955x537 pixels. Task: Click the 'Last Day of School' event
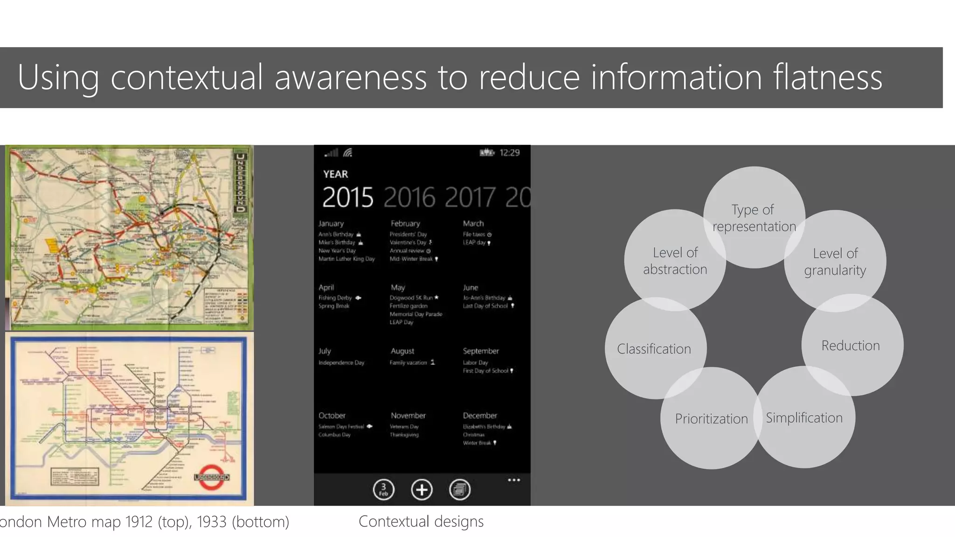click(x=488, y=306)
